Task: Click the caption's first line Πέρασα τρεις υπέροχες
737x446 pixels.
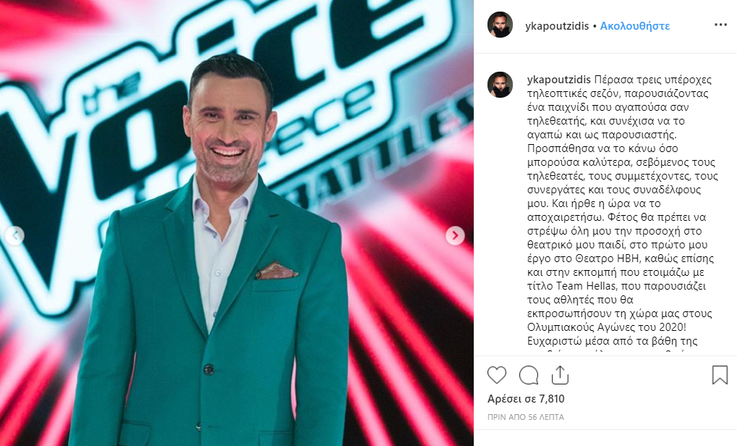Action: coord(653,80)
